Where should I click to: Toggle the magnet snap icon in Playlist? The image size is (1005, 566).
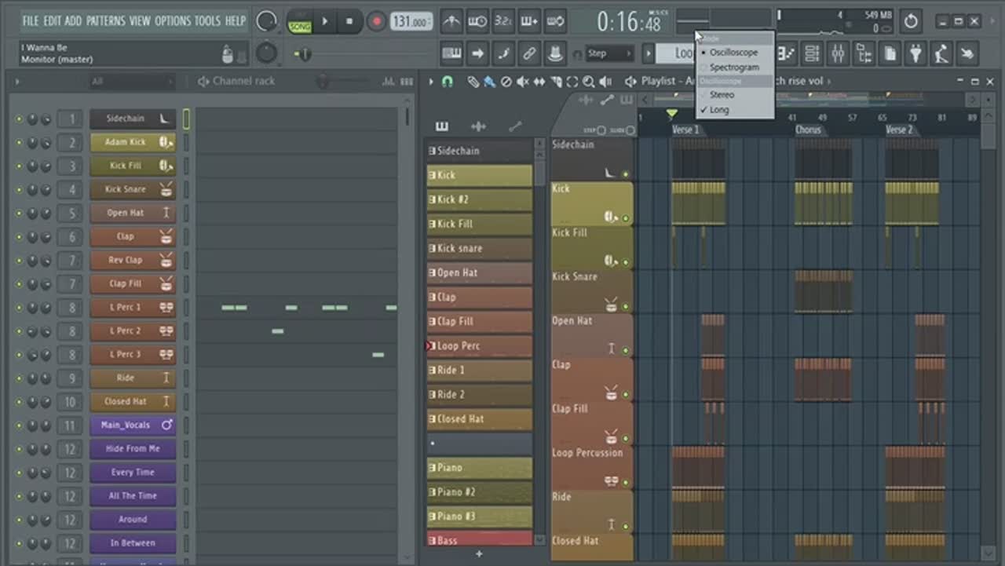(448, 82)
